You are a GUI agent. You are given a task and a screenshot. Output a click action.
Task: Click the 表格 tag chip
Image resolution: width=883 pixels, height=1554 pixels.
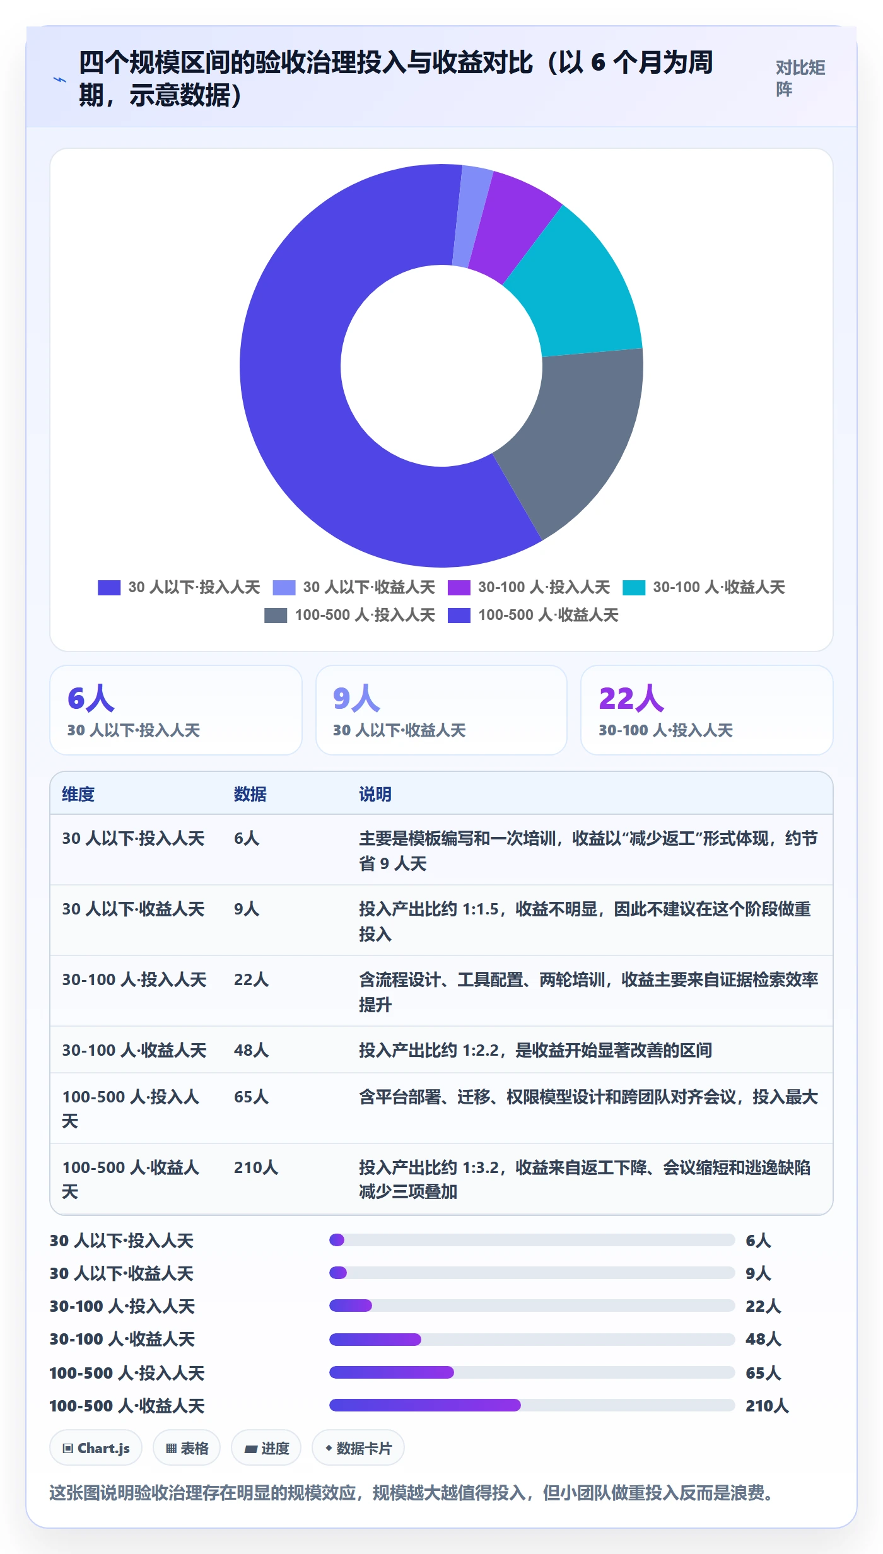click(x=187, y=1448)
